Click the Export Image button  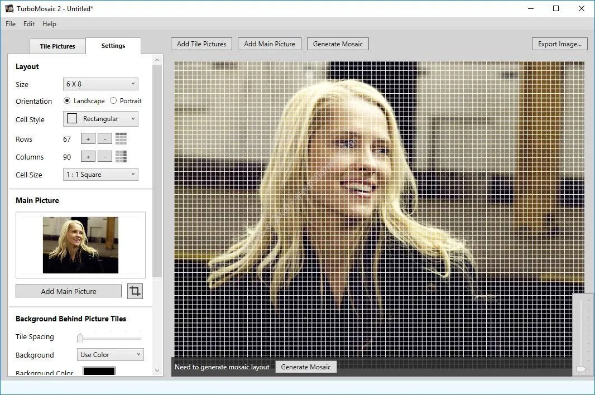click(560, 44)
